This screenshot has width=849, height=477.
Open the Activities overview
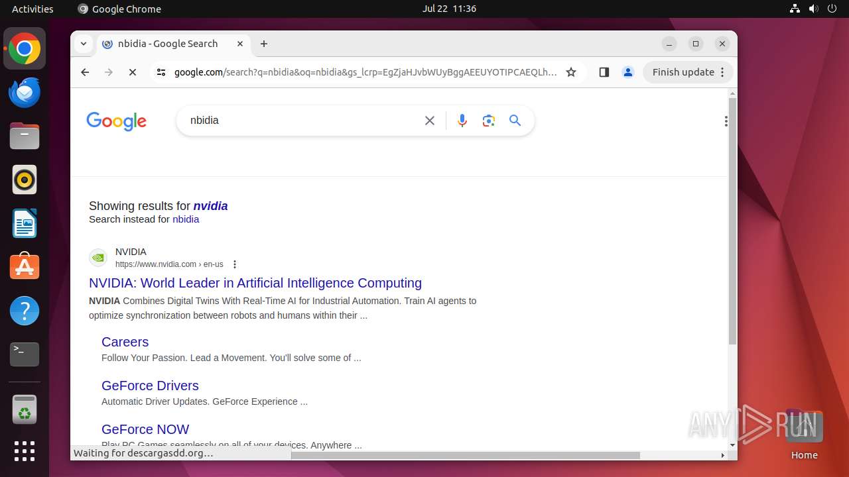33,9
